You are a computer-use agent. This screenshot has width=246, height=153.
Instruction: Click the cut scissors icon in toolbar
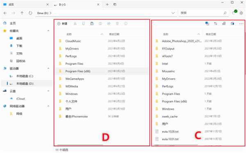pyautogui.click(x=75, y=24)
